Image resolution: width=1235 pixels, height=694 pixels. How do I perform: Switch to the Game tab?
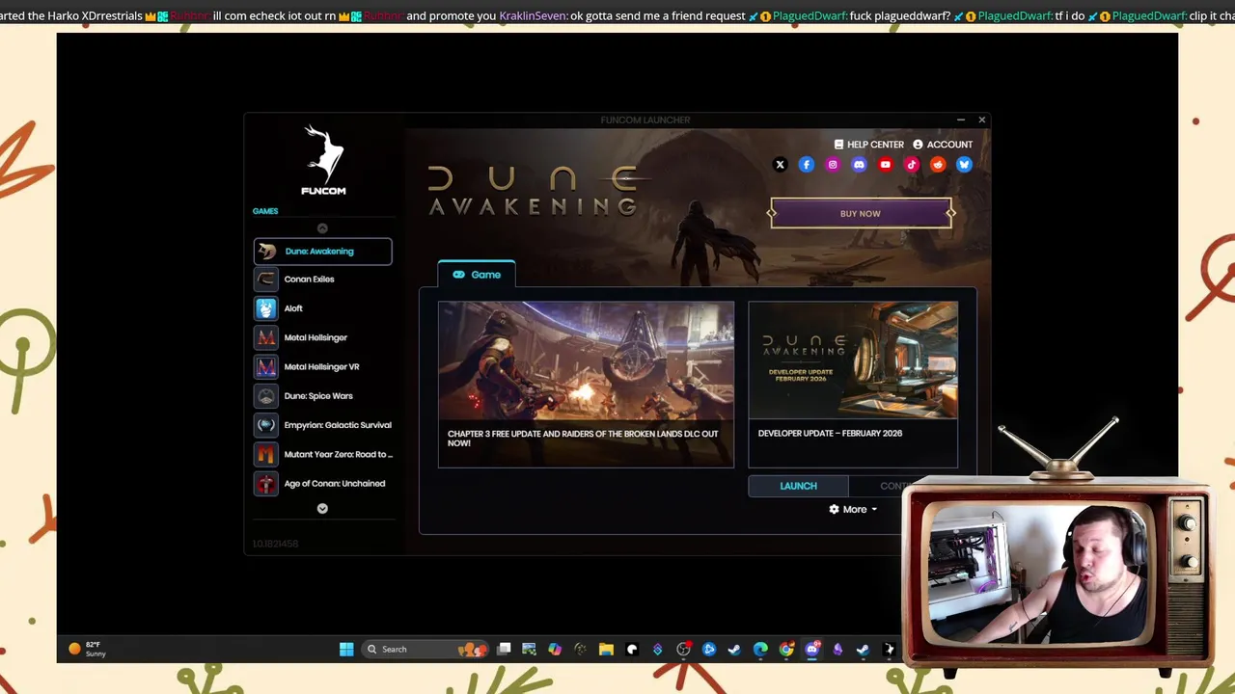click(x=477, y=275)
